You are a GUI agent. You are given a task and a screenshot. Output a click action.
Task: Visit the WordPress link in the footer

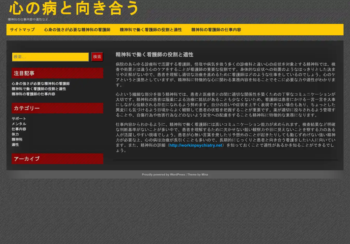tap(177, 174)
